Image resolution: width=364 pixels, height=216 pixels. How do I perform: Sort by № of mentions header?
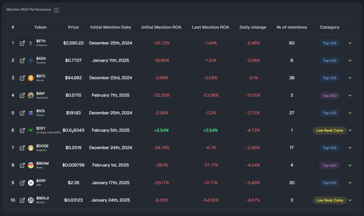coord(292,27)
